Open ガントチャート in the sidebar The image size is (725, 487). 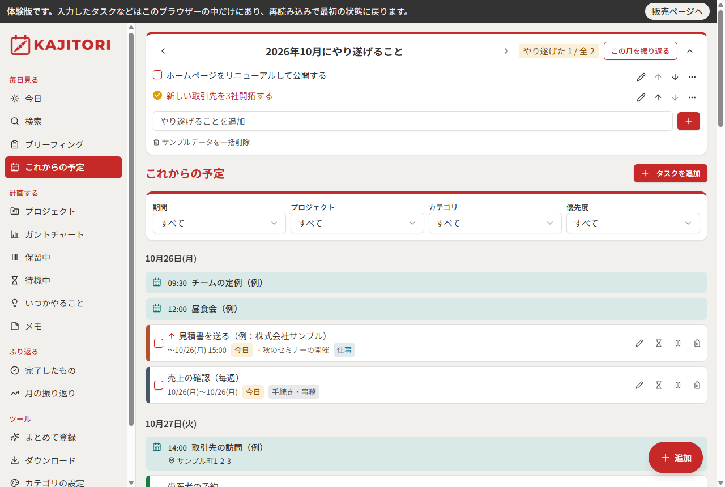click(x=63, y=234)
